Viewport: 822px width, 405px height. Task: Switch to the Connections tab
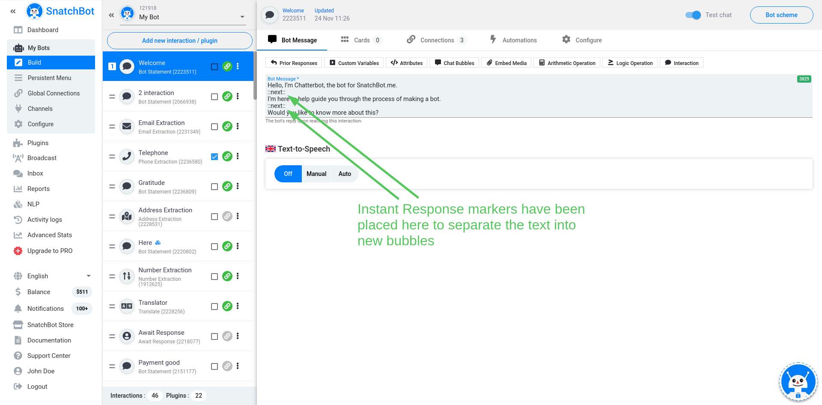tap(437, 40)
